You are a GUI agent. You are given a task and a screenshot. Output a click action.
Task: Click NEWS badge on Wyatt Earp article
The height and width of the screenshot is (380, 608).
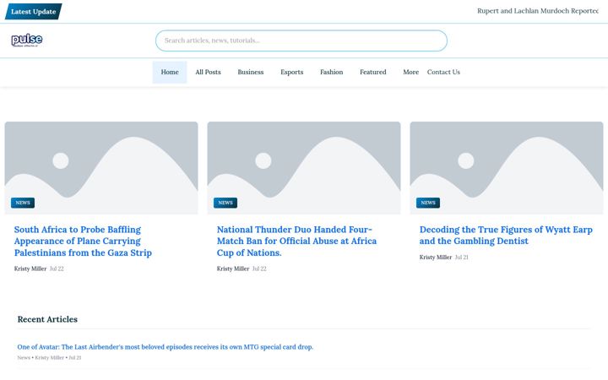click(x=428, y=203)
